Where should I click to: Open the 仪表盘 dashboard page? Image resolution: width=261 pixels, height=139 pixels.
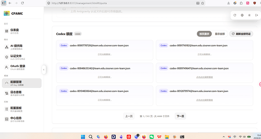tap(22, 31)
